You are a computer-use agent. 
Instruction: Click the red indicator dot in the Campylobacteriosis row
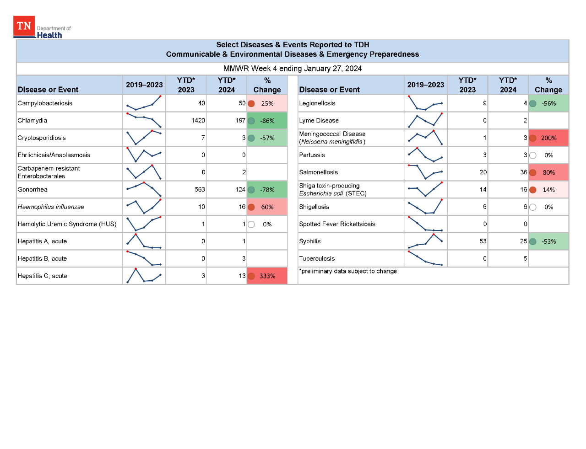point(251,103)
